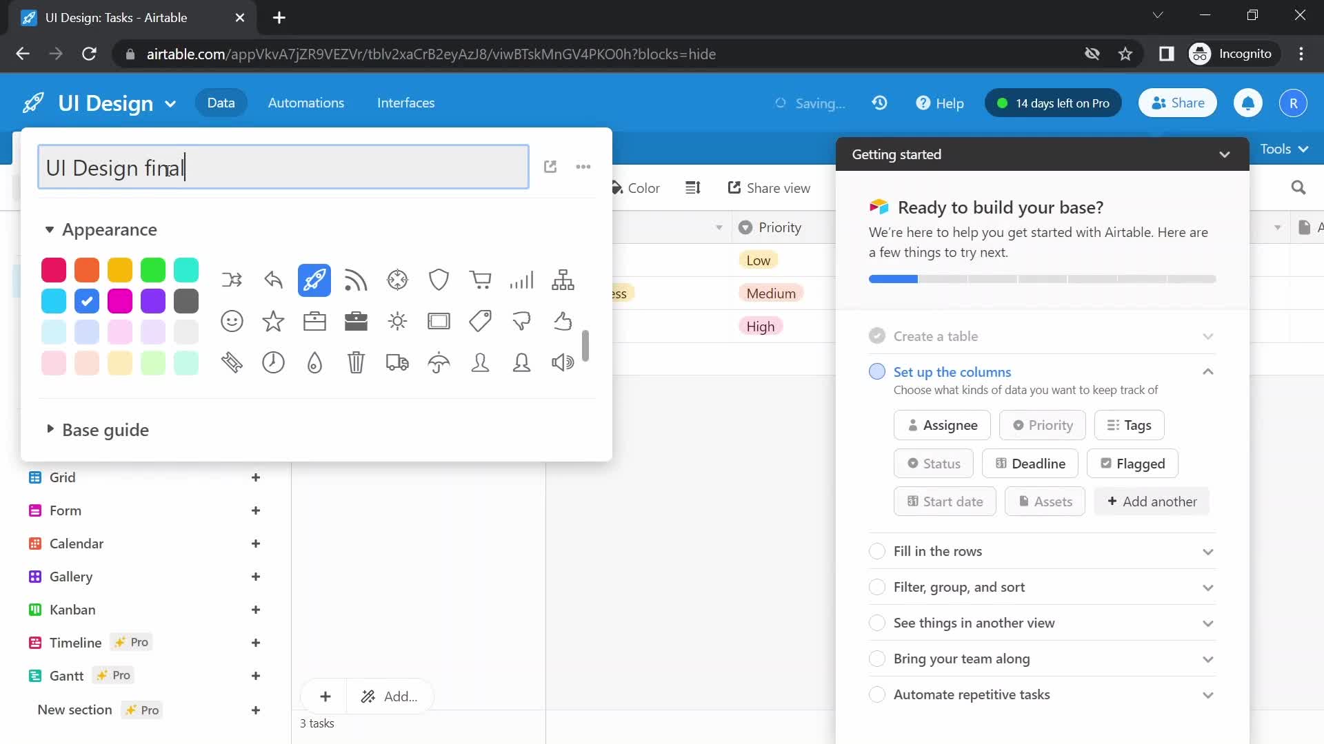Viewport: 1324px width, 744px height.
Task: Click the trash/delete icon
Action: point(357,362)
